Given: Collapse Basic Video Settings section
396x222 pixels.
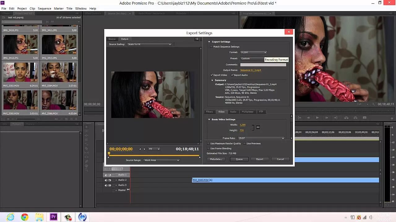Looking at the screenshot, I should pos(209,120).
